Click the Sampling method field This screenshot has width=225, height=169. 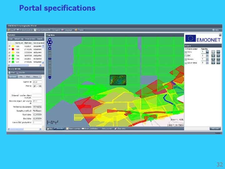(x=37, y=111)
